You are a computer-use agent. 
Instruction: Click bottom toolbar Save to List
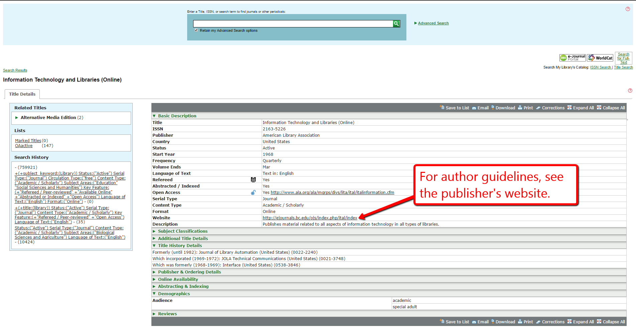click(455, 322)
